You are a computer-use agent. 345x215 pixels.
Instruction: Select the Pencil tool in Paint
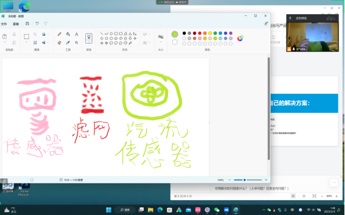coord(59,34)
